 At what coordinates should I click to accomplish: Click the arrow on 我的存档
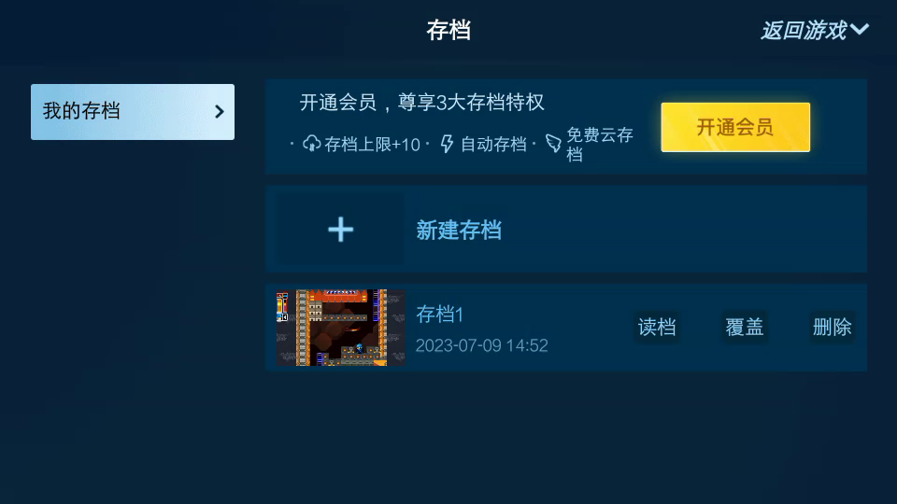(x=219, y=111)
